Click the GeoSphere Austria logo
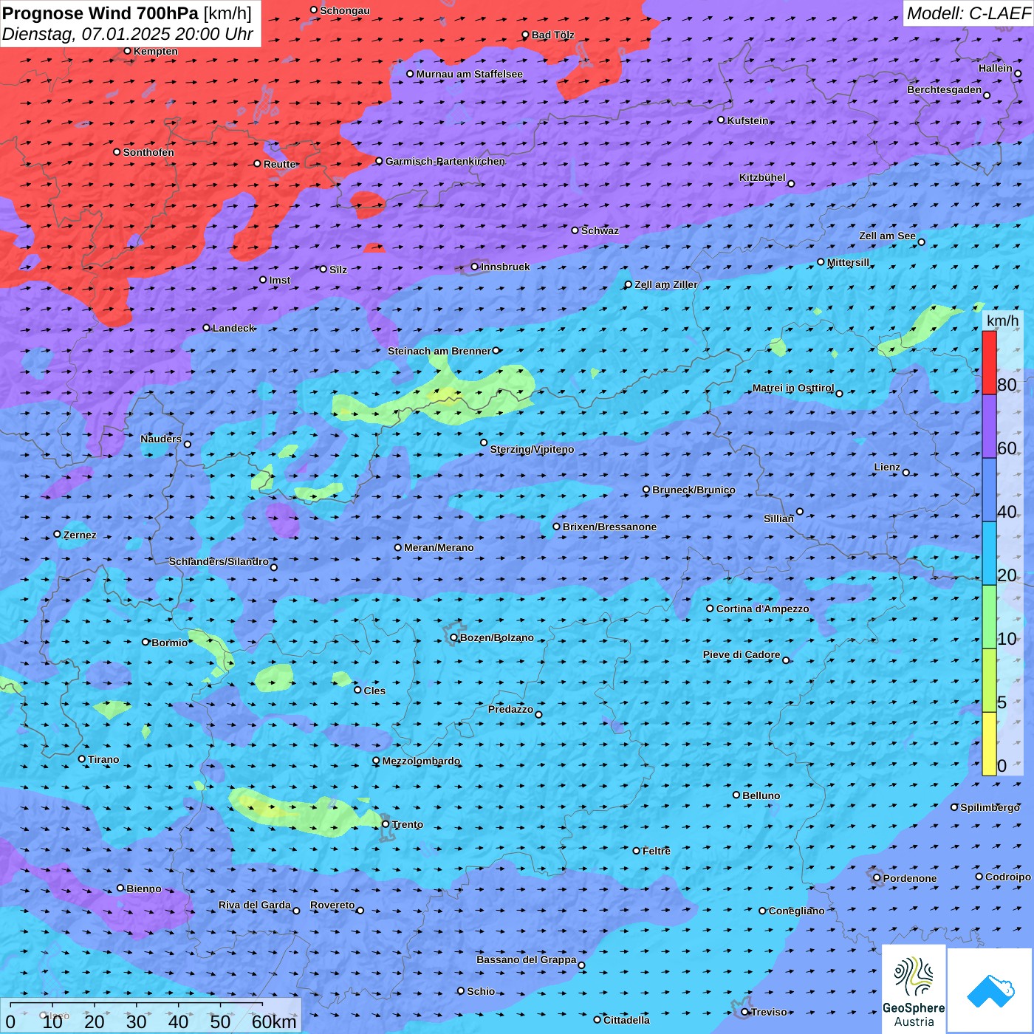Viewport: 1034px width, 1034px height. coord(914,989)
